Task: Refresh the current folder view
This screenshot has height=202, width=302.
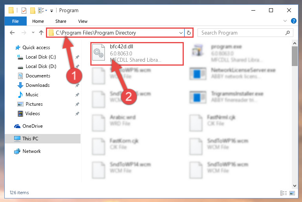Action: [x=189, y=33]
